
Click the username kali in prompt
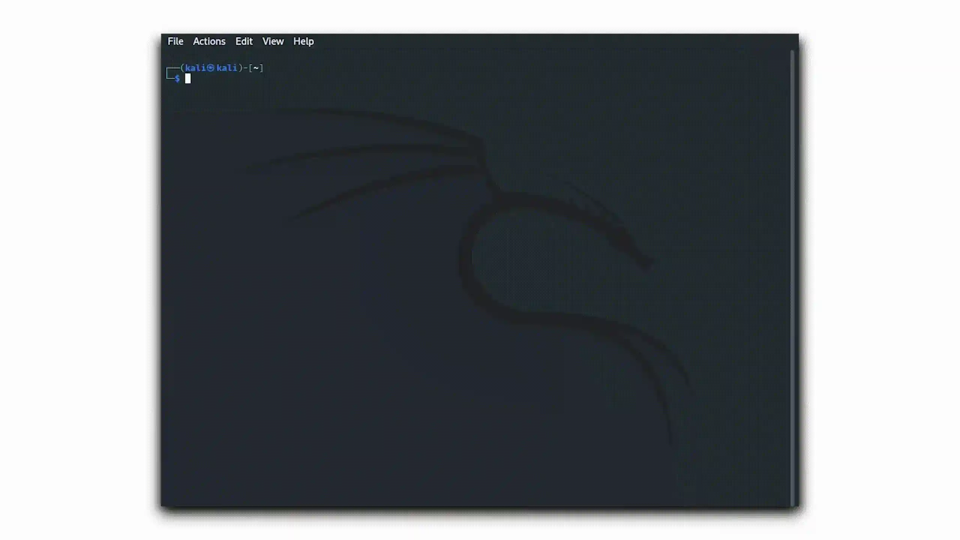click(195, 68)
